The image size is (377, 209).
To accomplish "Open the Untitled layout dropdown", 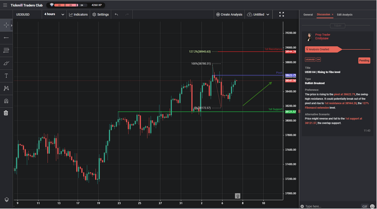I will coord(258,14).
